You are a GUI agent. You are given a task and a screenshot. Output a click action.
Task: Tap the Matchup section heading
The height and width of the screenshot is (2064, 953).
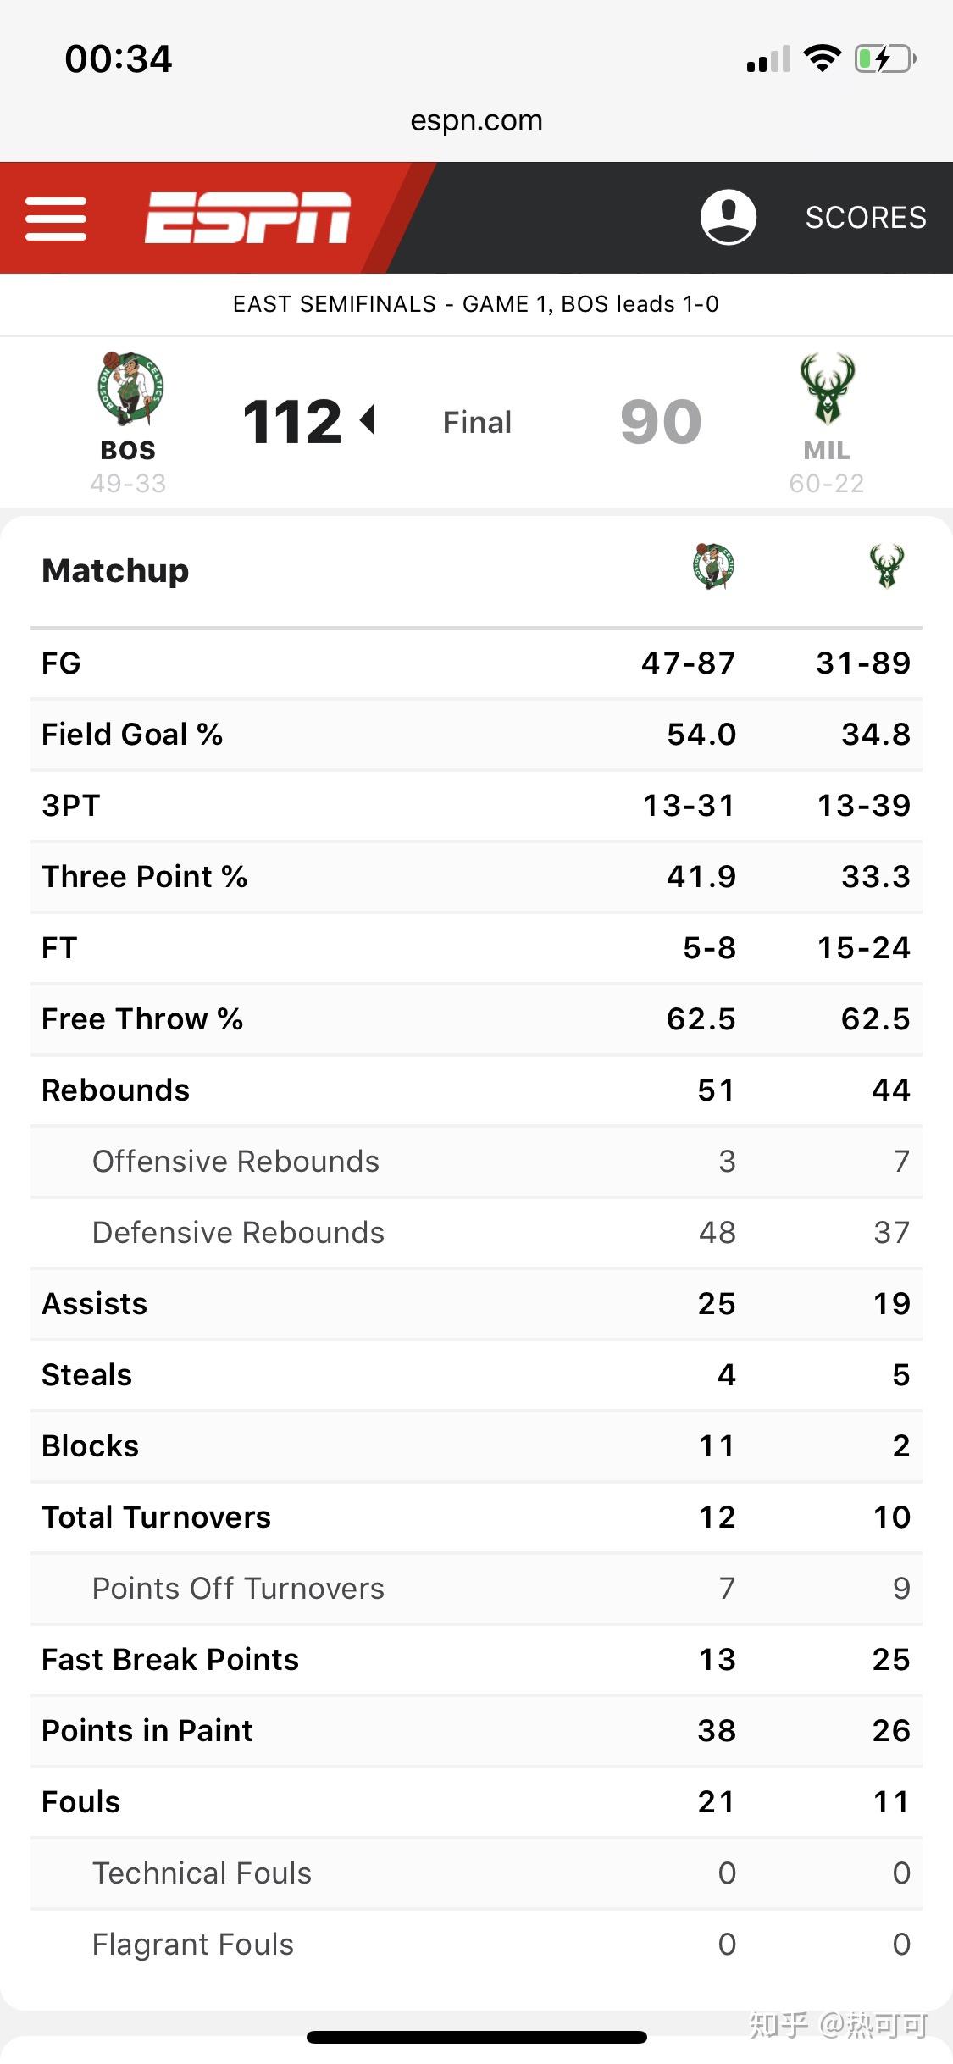115,571
